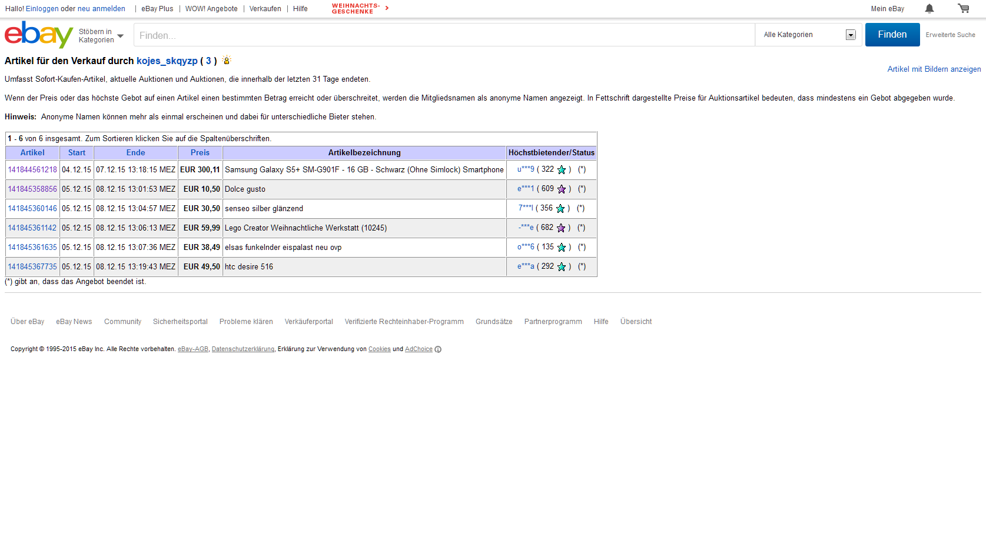The height and width of the screenshot is (534, 986).
Task: Open item number 141845360146
Action: (32, 209)
